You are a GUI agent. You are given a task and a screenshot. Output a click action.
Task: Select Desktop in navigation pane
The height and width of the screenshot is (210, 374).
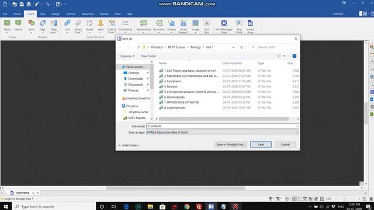coord(133,73)
